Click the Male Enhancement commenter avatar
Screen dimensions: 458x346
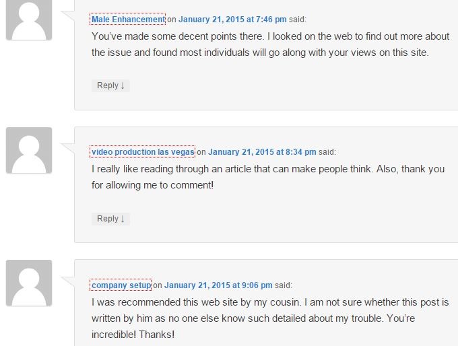tap(29, 20)
